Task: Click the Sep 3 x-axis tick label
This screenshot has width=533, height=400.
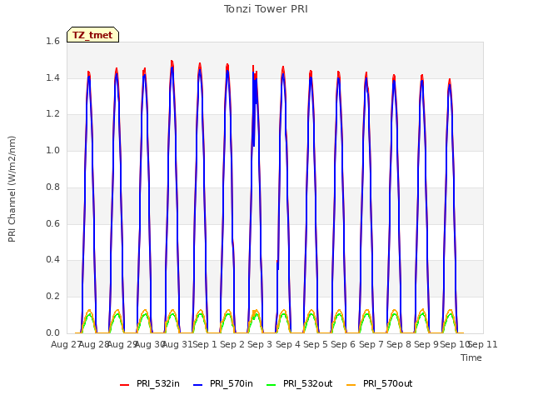Action: (260, 344)
